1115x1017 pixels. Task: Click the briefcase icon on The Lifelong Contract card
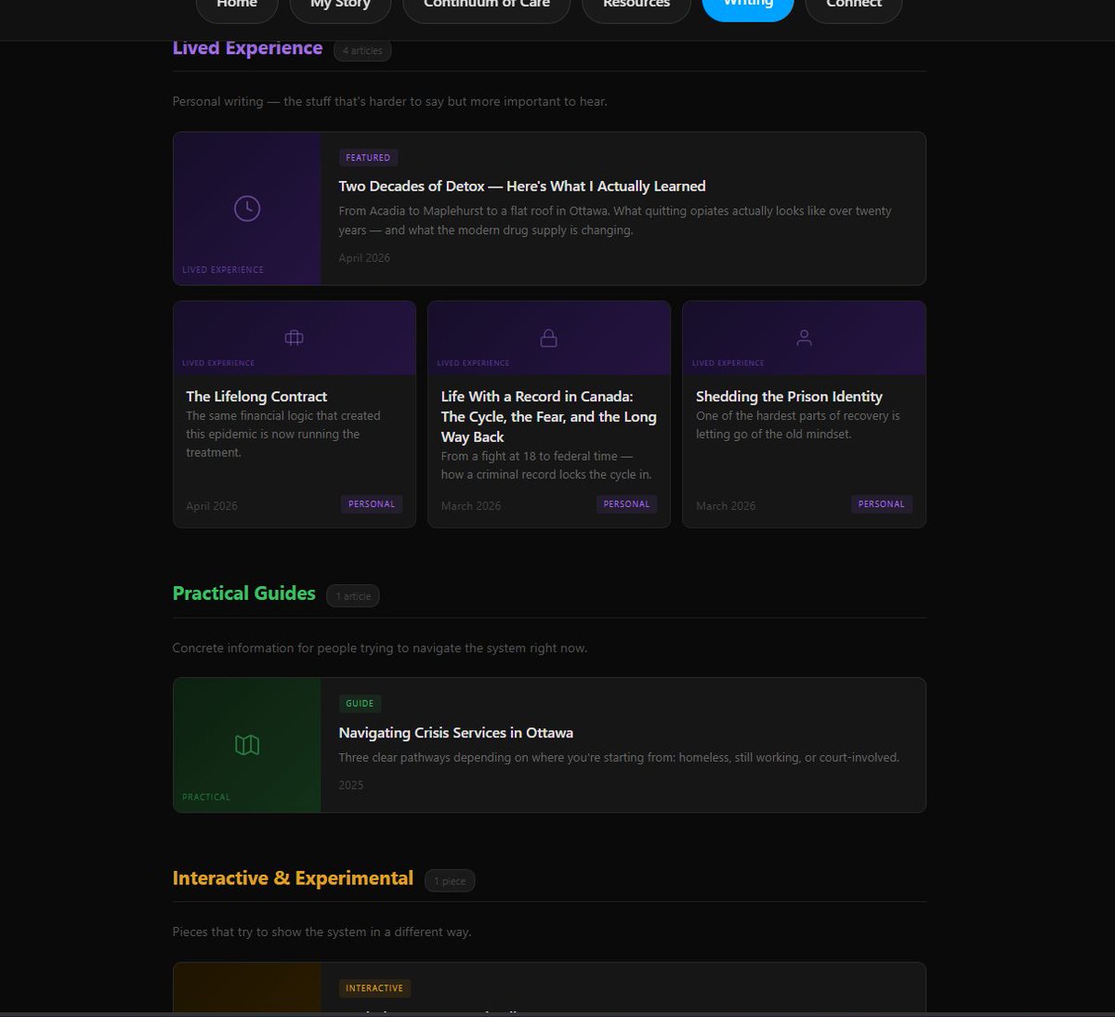click(x=294, y=337)
